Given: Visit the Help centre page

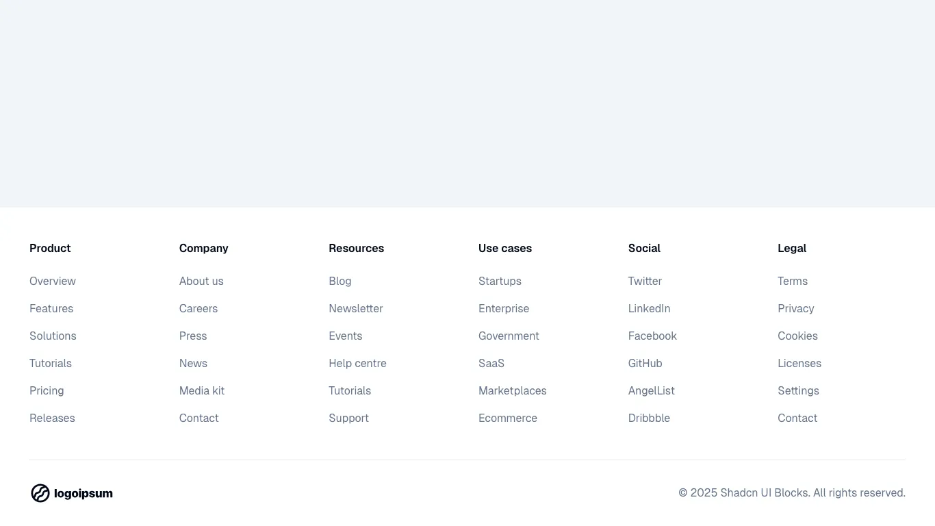Looking at the screenshot, I should pyautogui.click(x=357, y=363).
